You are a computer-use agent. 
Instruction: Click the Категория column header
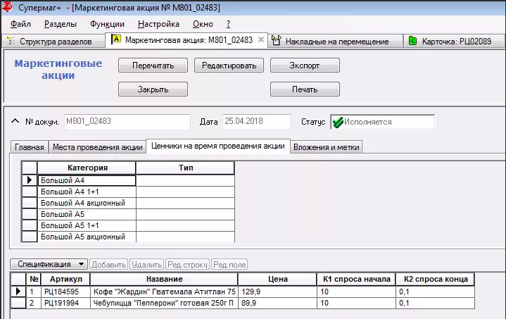[x=87, y=168]
